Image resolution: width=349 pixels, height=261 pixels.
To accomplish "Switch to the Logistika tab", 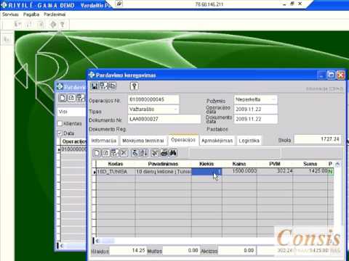I will [x=249, y=141].
